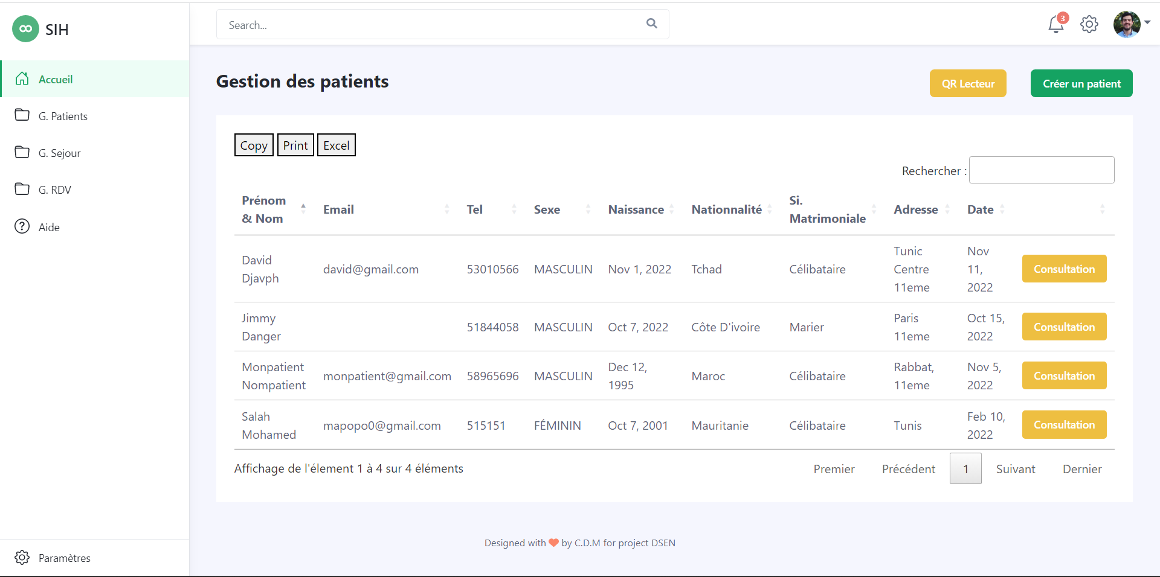Click the Aide question mark icon
Viewport: 1160px width, 577px height.
click(x=22, y=226)
